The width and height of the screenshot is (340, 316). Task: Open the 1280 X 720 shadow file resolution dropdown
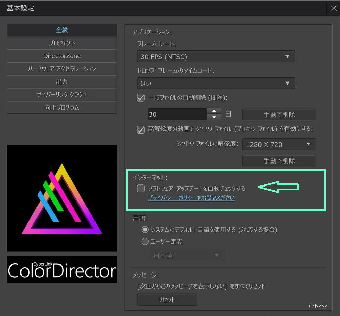pyautogui.click(x=279, y=144)
